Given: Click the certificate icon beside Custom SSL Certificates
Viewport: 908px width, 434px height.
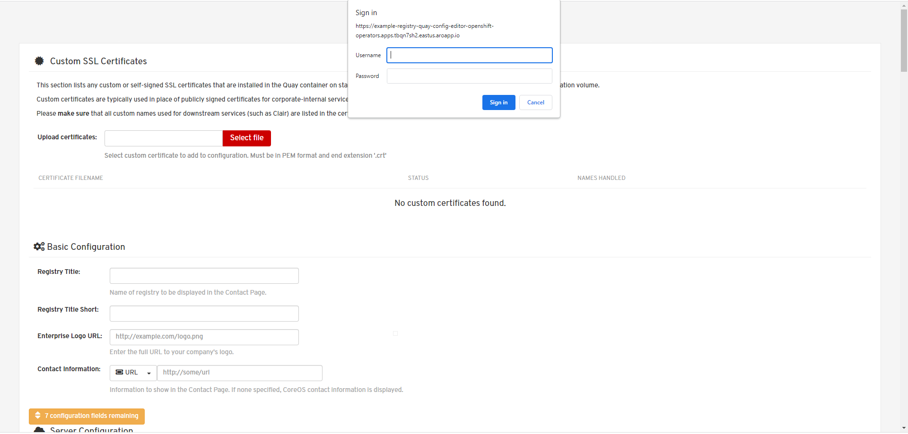Looking at the screenshot, I should [39, 60].
